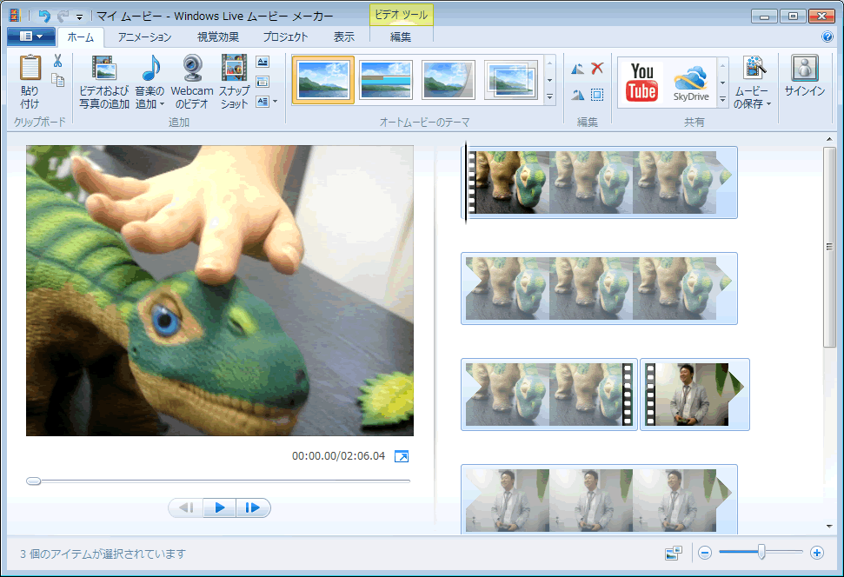Open full-screen preview next to timecode
Viewport: 844px width, 577px height.
pos(401,456)
